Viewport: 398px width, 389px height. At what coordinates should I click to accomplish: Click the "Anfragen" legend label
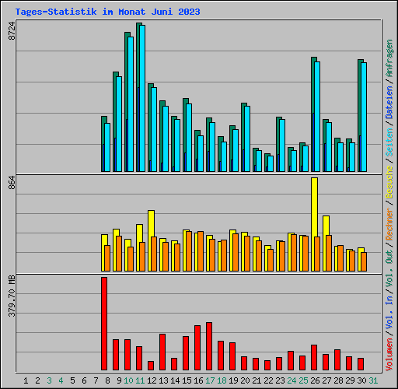[389, 58]
